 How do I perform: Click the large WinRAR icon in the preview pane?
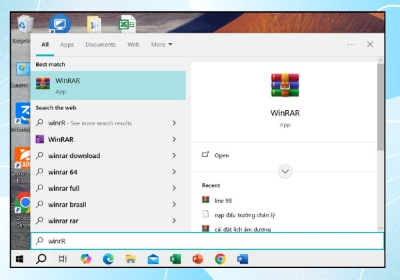click(x=285, y=85)
